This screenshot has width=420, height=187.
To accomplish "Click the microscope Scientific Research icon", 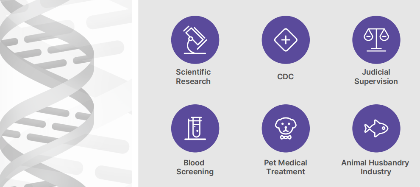I will 195,40.
